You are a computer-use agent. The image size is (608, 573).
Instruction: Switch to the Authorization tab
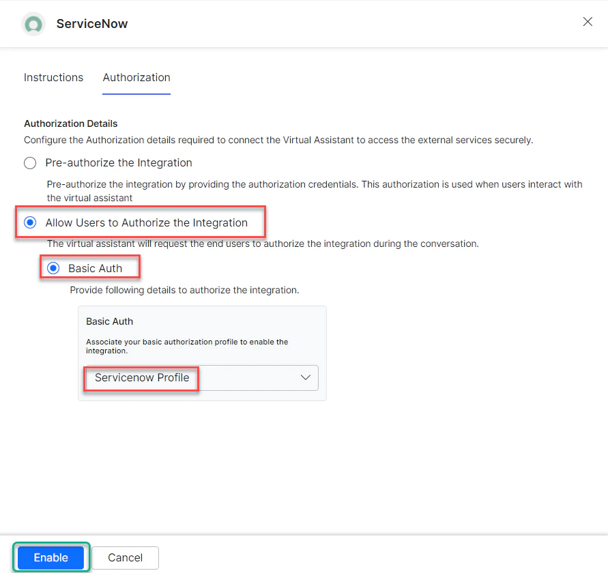(x=136, y=77)
